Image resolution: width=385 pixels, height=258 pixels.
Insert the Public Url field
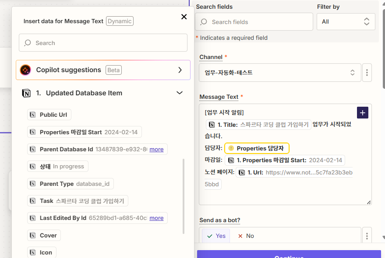pos(49,115)
